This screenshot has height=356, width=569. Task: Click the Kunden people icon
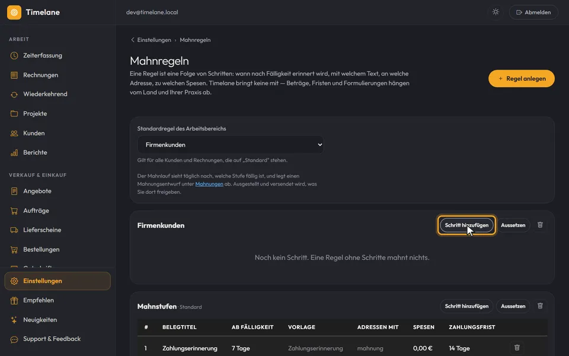click(x=14, y=133)
